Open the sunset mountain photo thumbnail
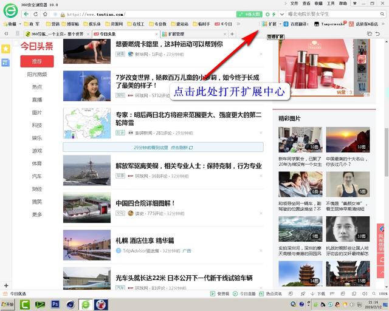The height and width of the screenshot is (311, 389). [348, 140]
